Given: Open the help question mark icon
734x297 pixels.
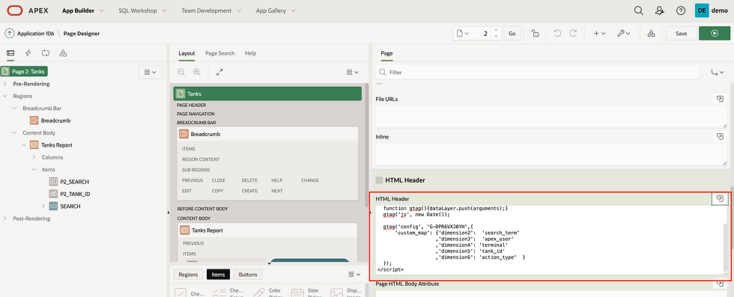Looking at the screenshot, I should [x=681, y=10].
